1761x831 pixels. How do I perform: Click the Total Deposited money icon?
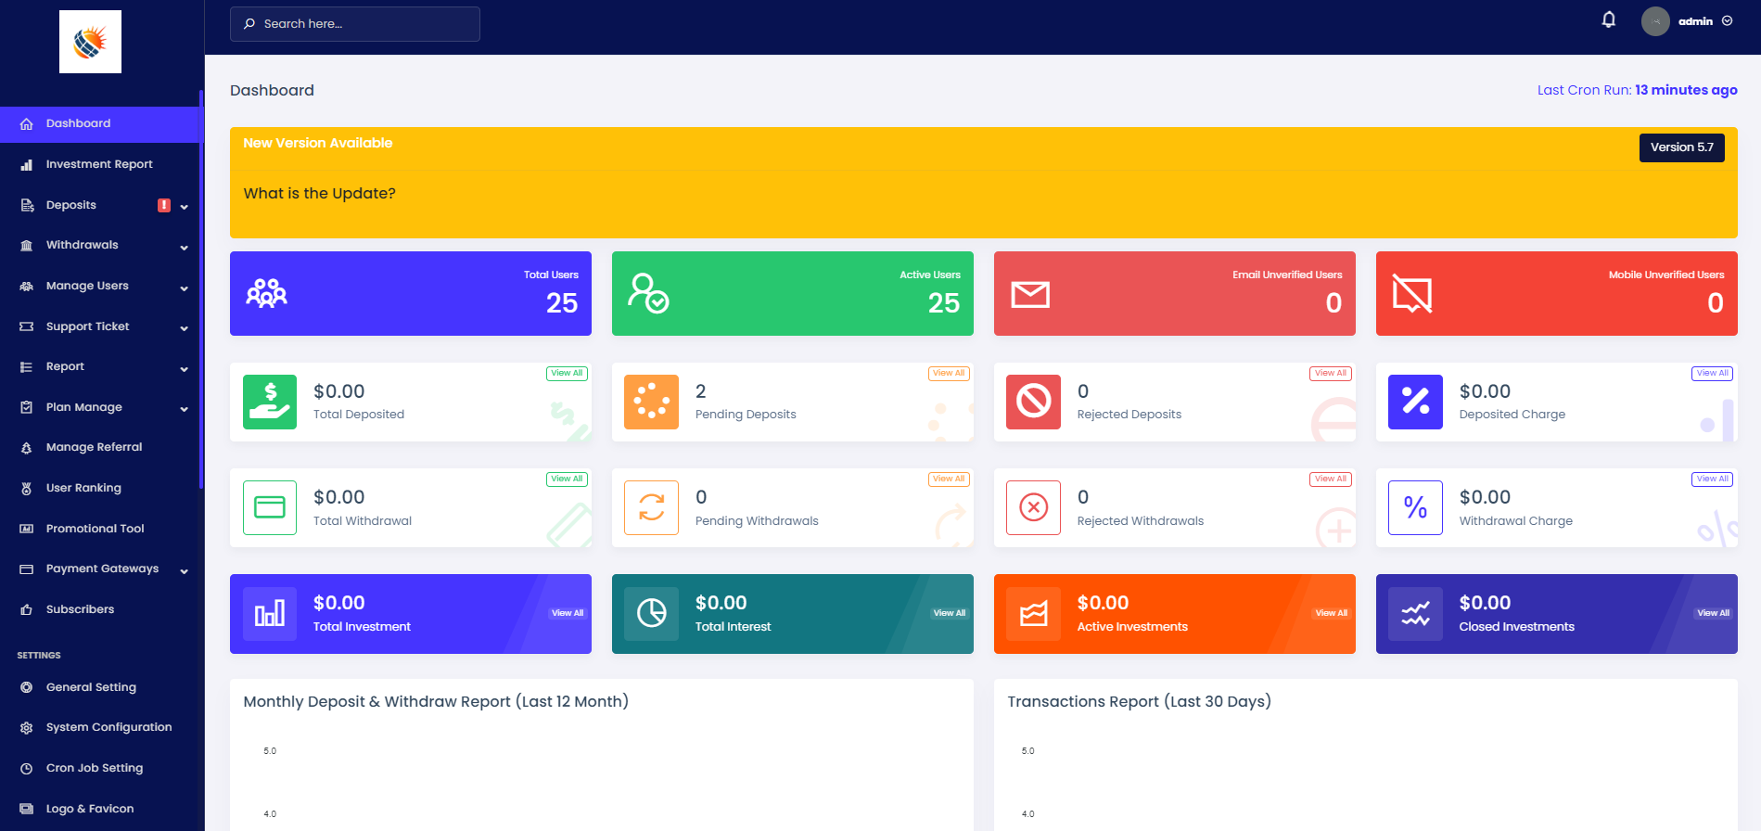(x=270, y=402)
